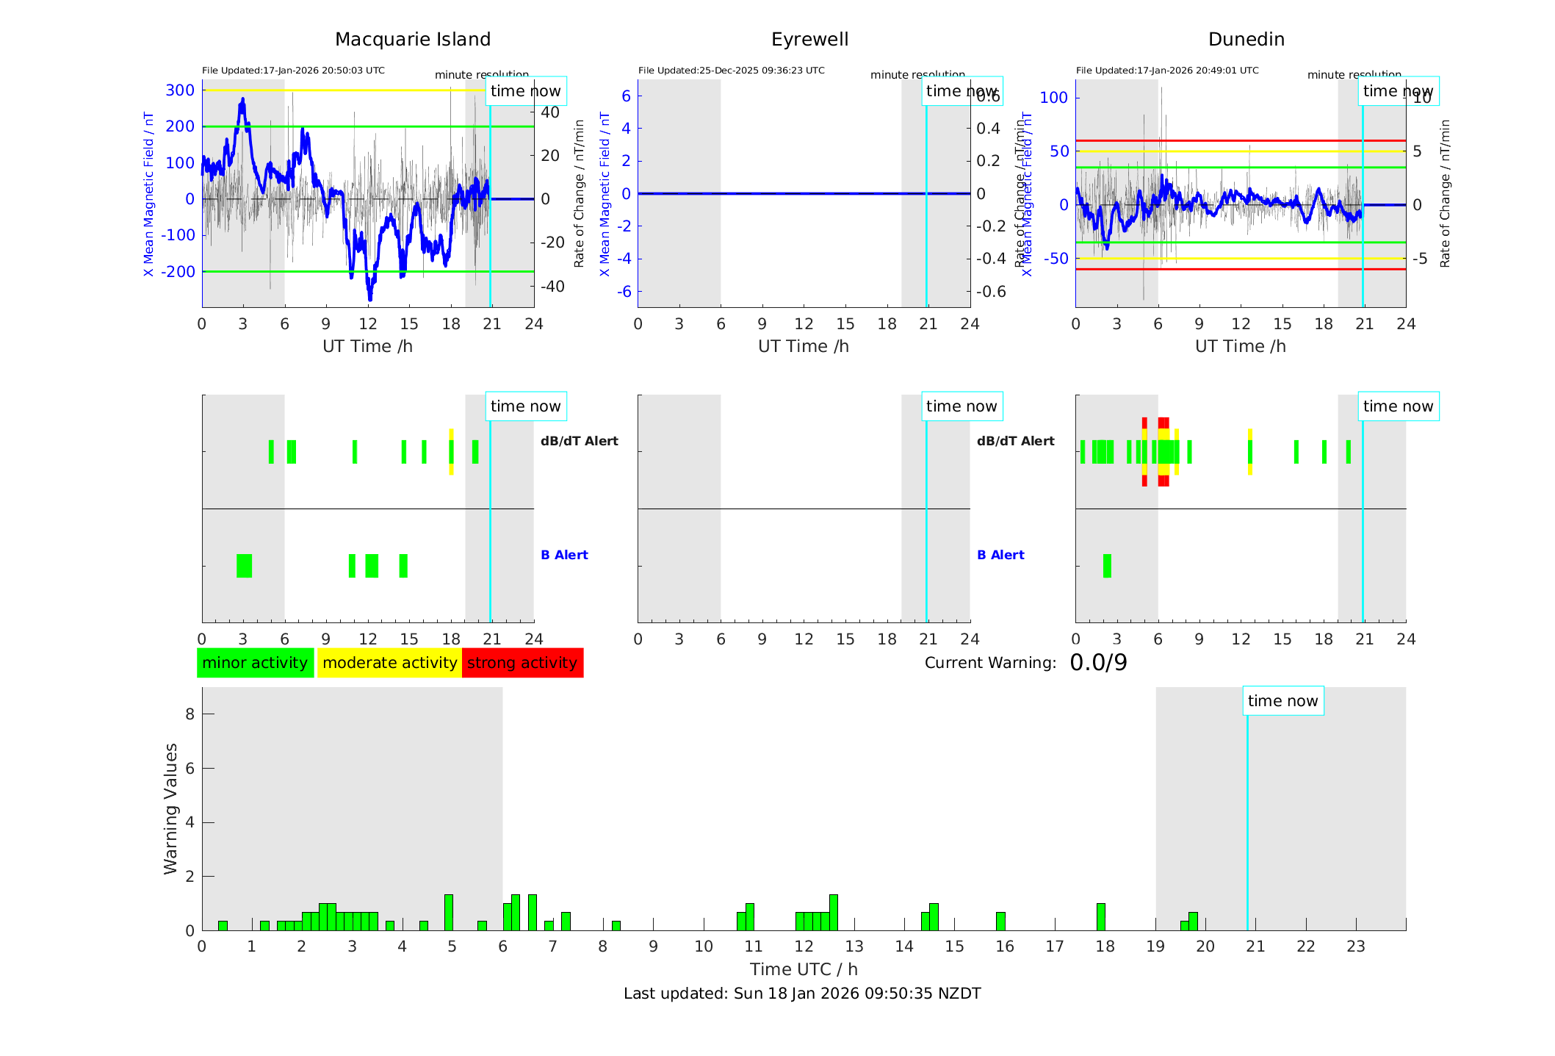Click Macquarie Island dB/dT Alert label
The width and height of the screenshot is (1555, 1056).
[579, 441]
